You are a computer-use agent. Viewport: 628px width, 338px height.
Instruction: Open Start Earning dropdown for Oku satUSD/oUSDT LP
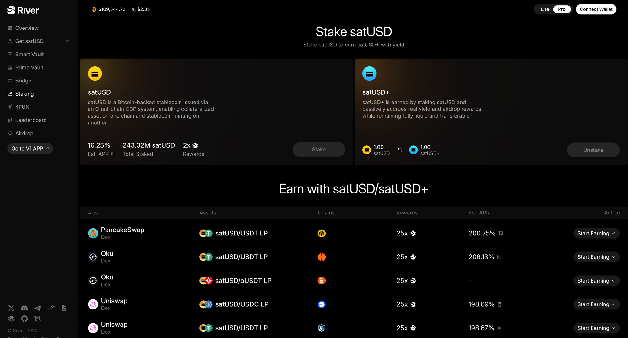point(596,281)
